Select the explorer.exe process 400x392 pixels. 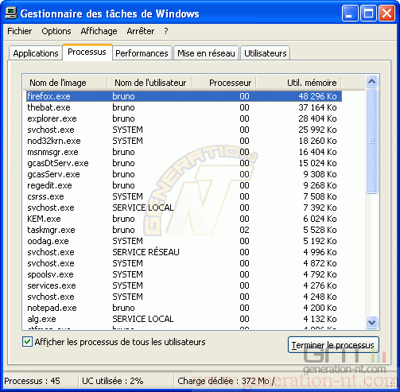click(x=184, y=118)
